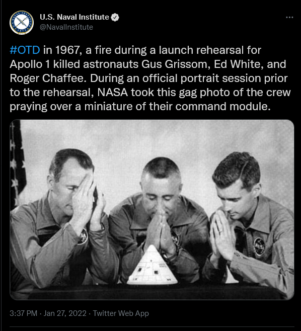Screen dimensions: 301x331
Task: Open the three-dot more options menu
Action: pos(289,17)
